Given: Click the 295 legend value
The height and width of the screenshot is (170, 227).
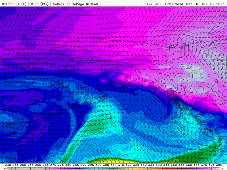Looking at the screenshot, I should pos(91,165).
